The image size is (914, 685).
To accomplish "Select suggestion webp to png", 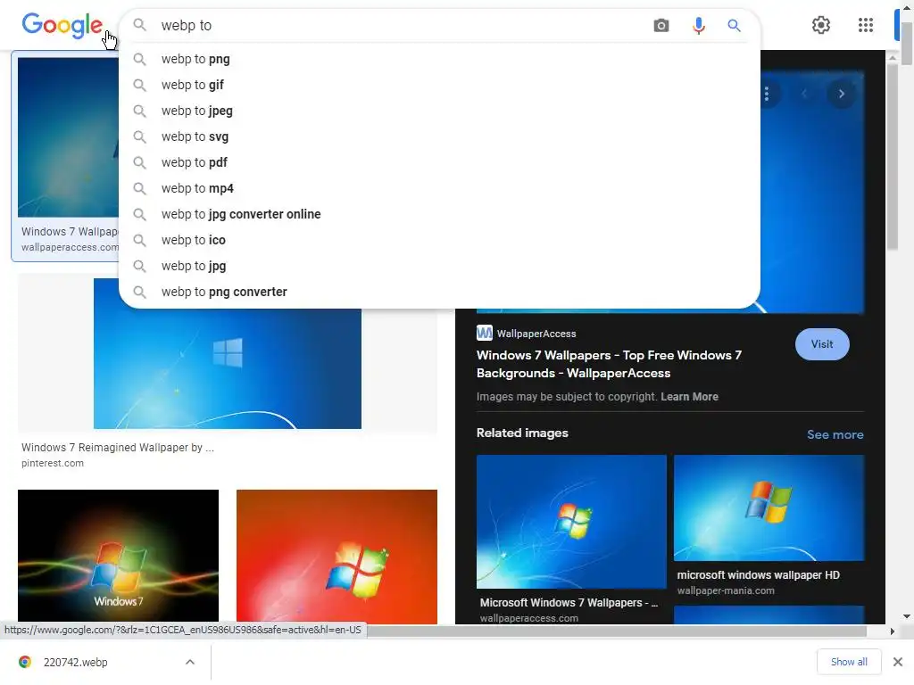I will click(439, 59).
